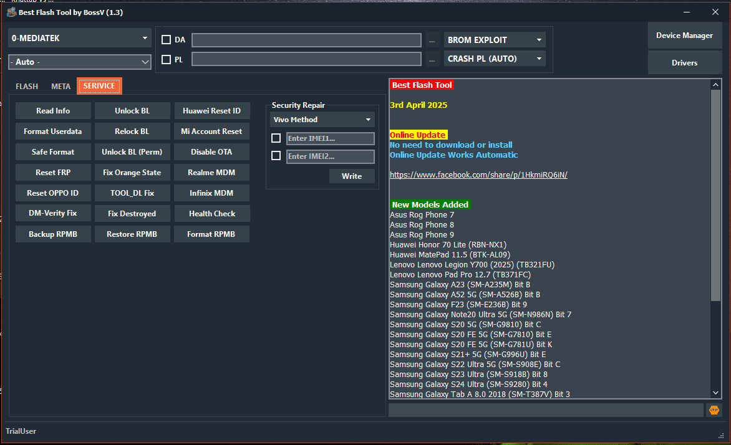
Task: Focus the Enter IMEI1 field
Action: 330,138
